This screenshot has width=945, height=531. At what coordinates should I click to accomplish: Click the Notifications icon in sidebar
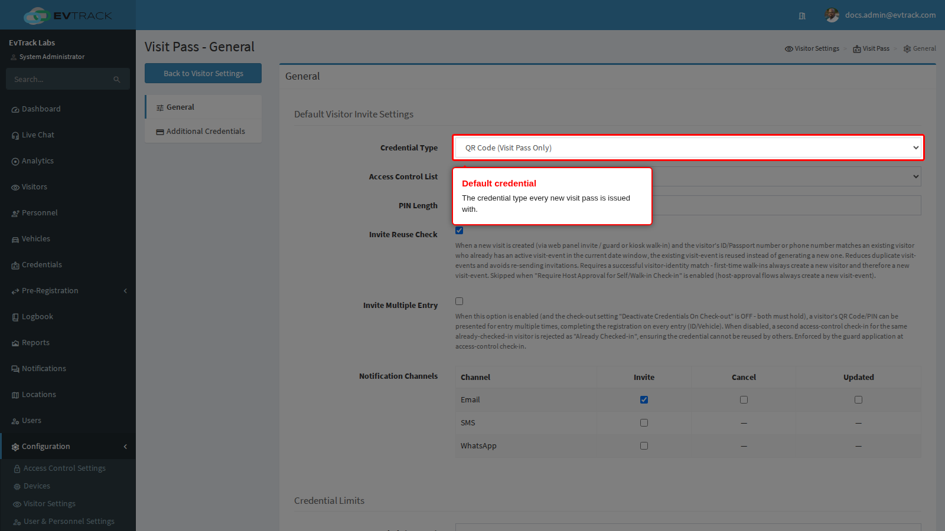point(15,369)
